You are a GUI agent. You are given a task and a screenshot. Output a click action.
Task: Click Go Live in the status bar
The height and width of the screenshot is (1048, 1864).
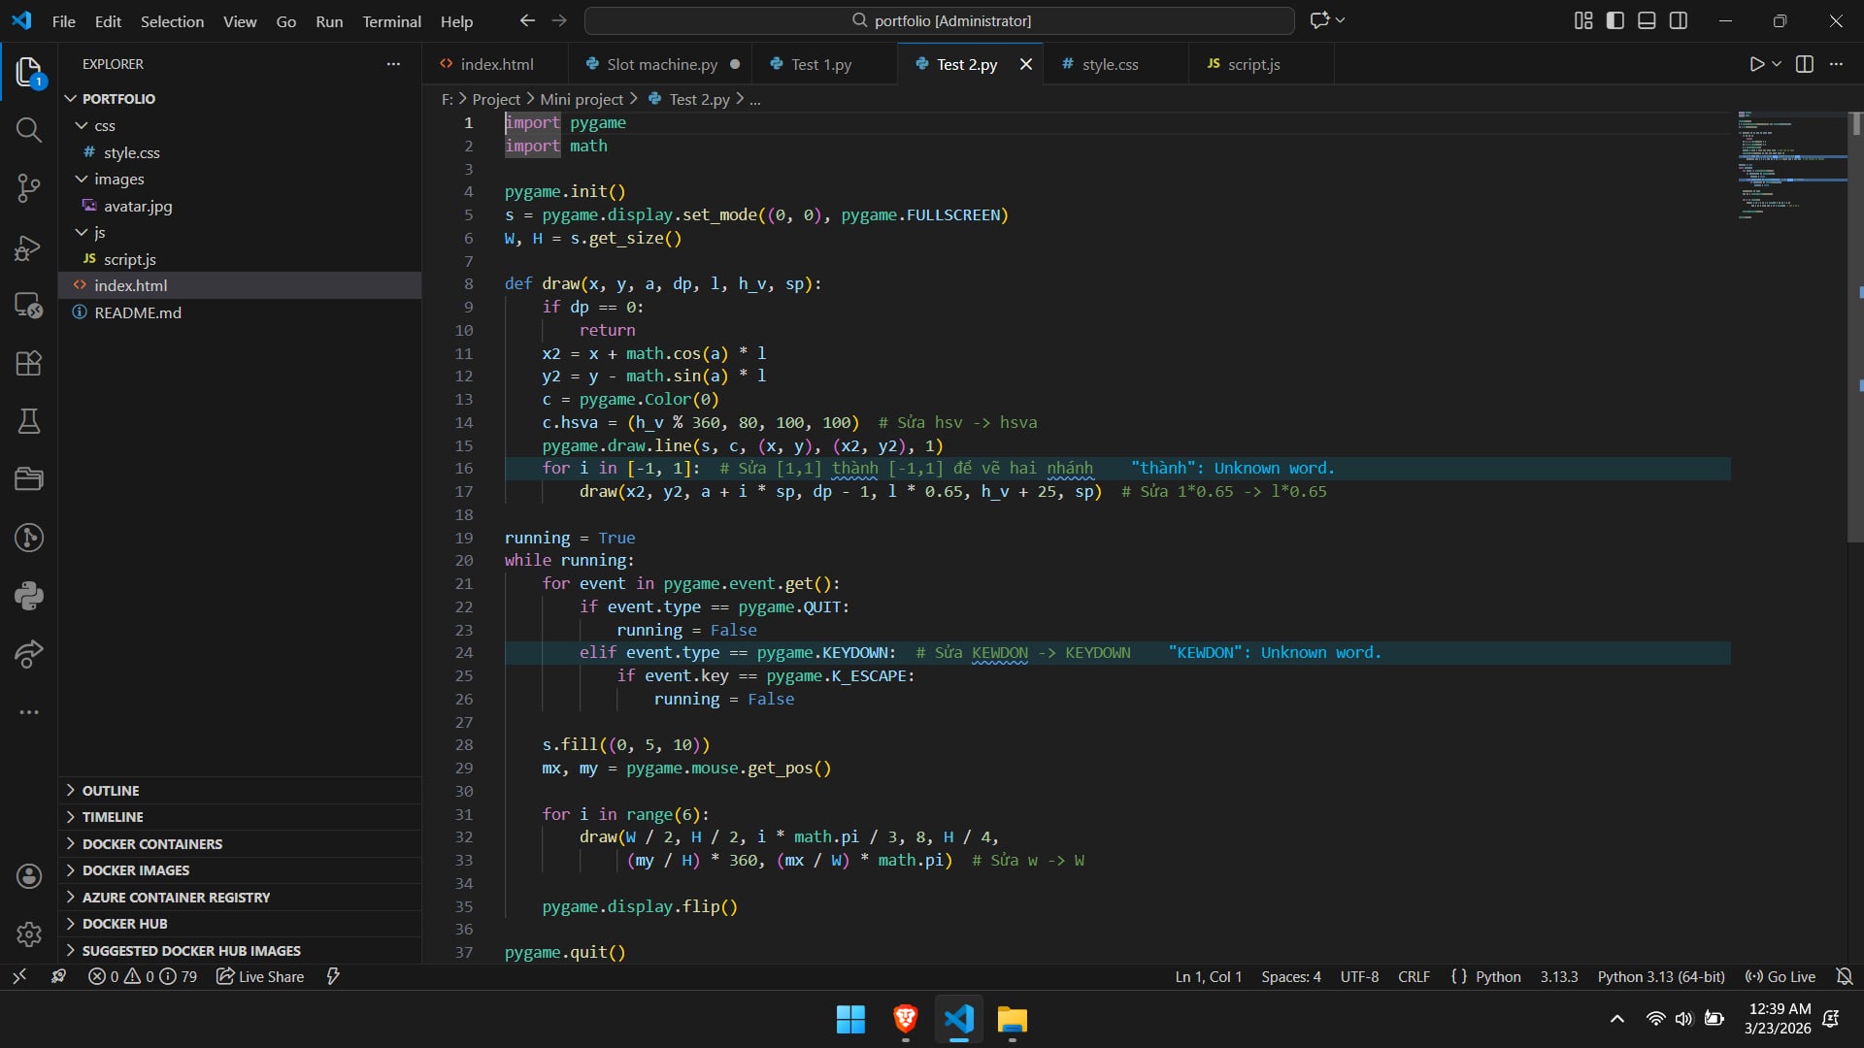point(1781,976)
